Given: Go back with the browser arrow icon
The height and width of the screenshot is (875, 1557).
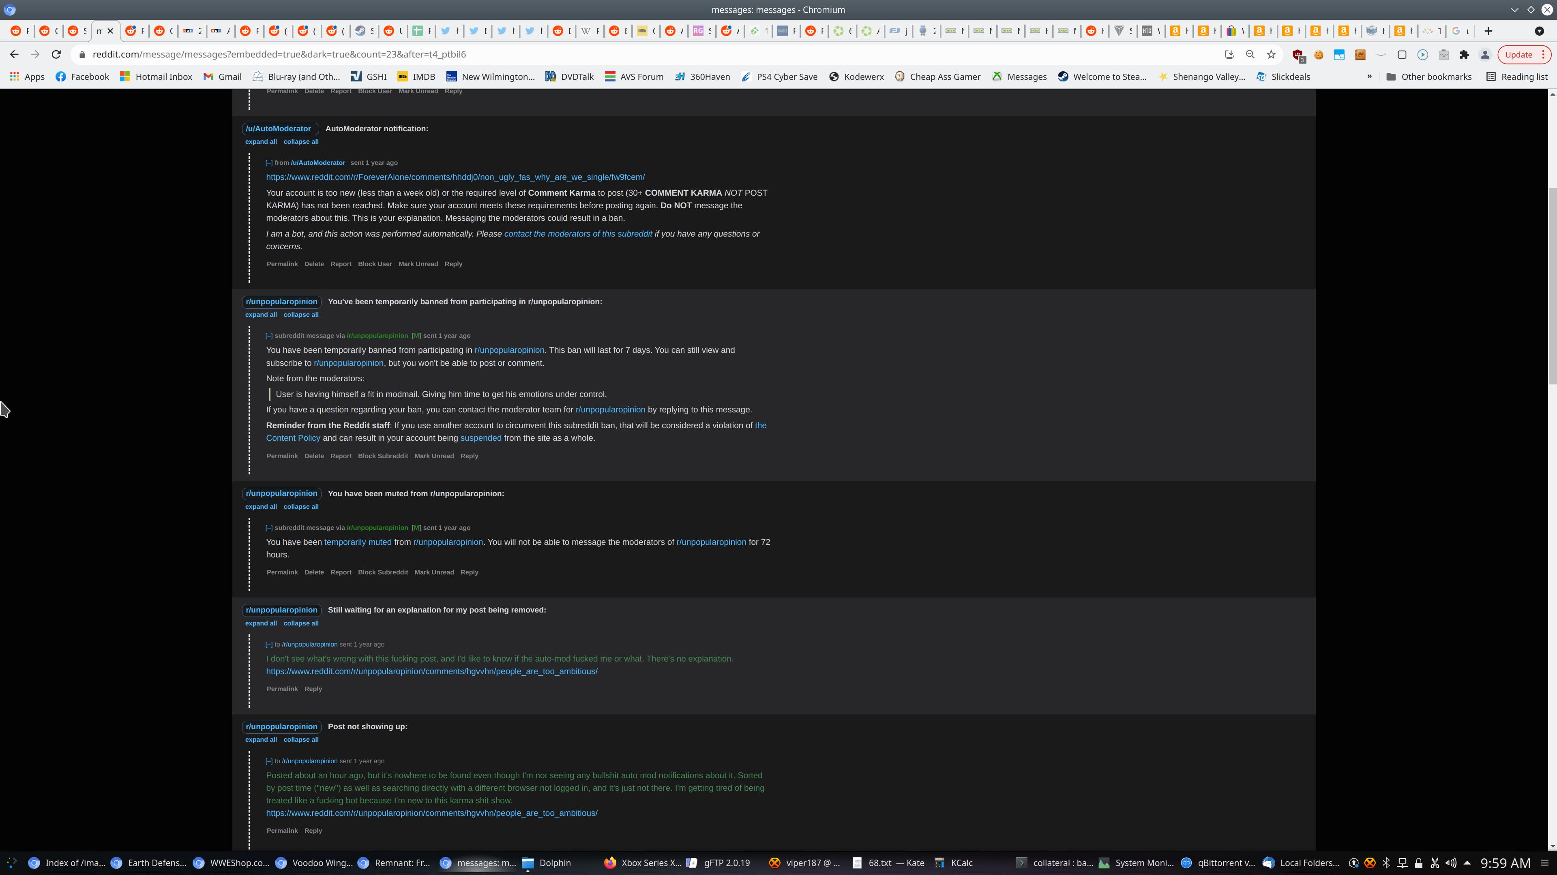Looking at the screenshot, I should pyautogui.click(x=15, y=54).
